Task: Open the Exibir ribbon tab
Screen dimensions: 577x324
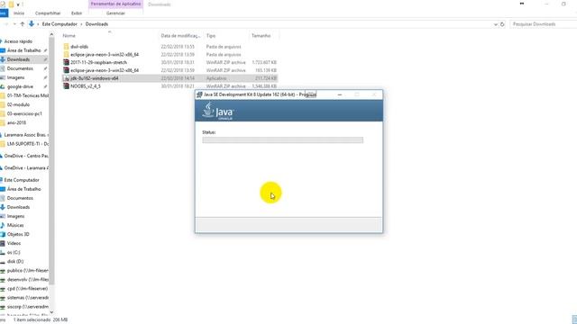Action: pos(77,13)
